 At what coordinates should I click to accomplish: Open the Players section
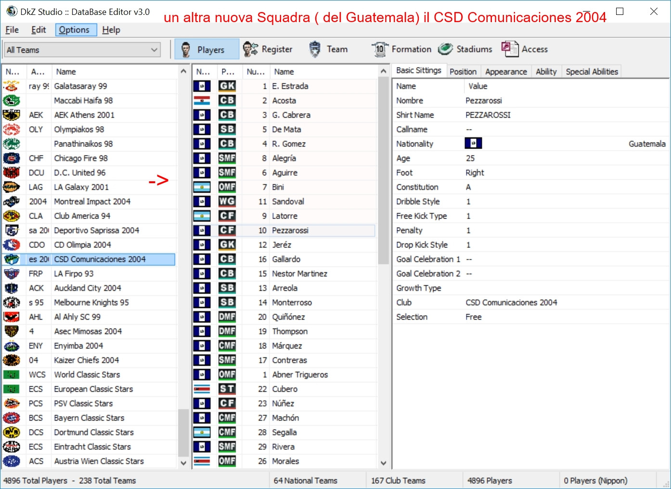pos(206,50)
